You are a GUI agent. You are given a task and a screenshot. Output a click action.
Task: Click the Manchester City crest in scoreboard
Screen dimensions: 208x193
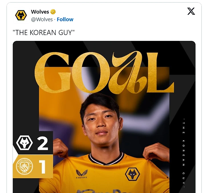[x=25, y=166]
